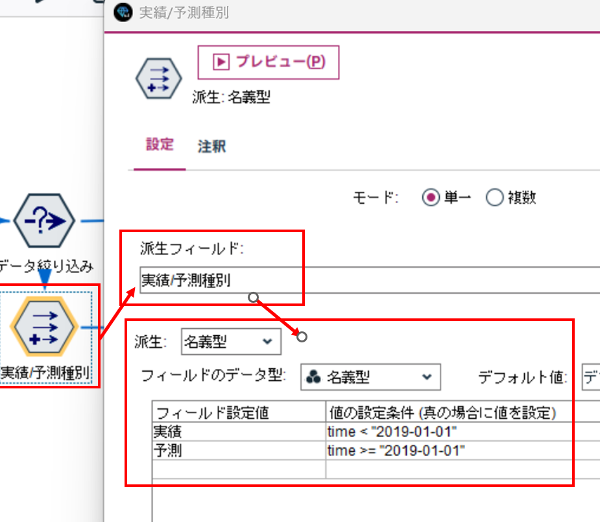Open the フィールドのデータ型 dropdown
Image resolution: width=600 pixels, height=522 pixels.
tap(370, 377)
